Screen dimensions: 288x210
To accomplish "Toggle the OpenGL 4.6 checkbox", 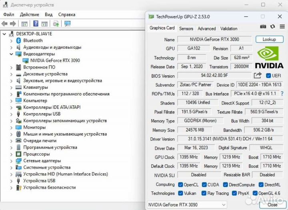I will [x=255, y=193].
